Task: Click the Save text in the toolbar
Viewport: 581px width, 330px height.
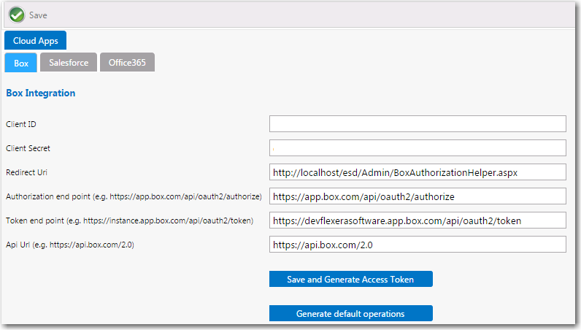Action: [x=39, y=15]
